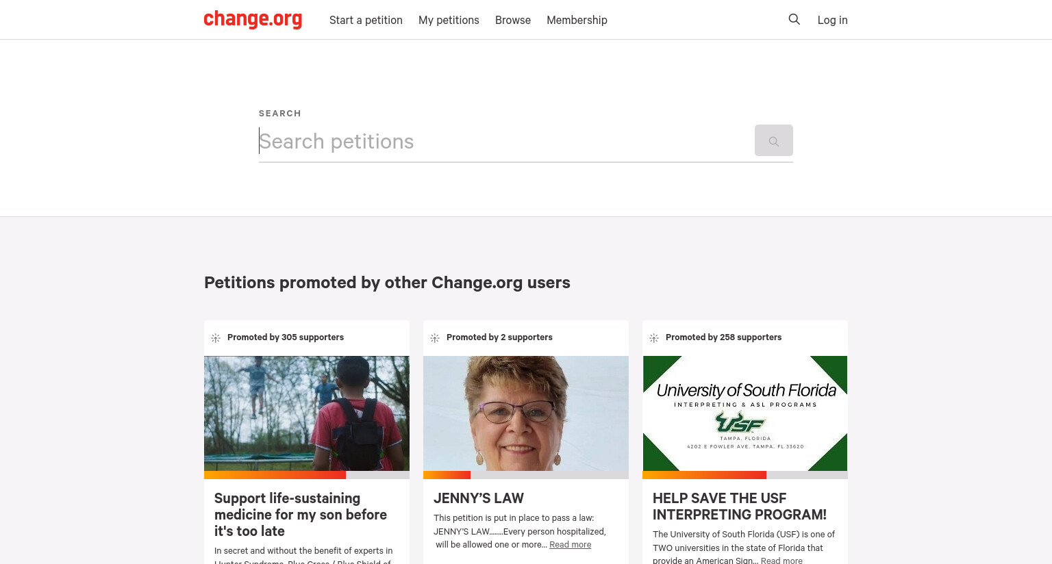
Task: Focus the 'Search petitions' input field
Action: pyautogui.click(x=505, y=142)
